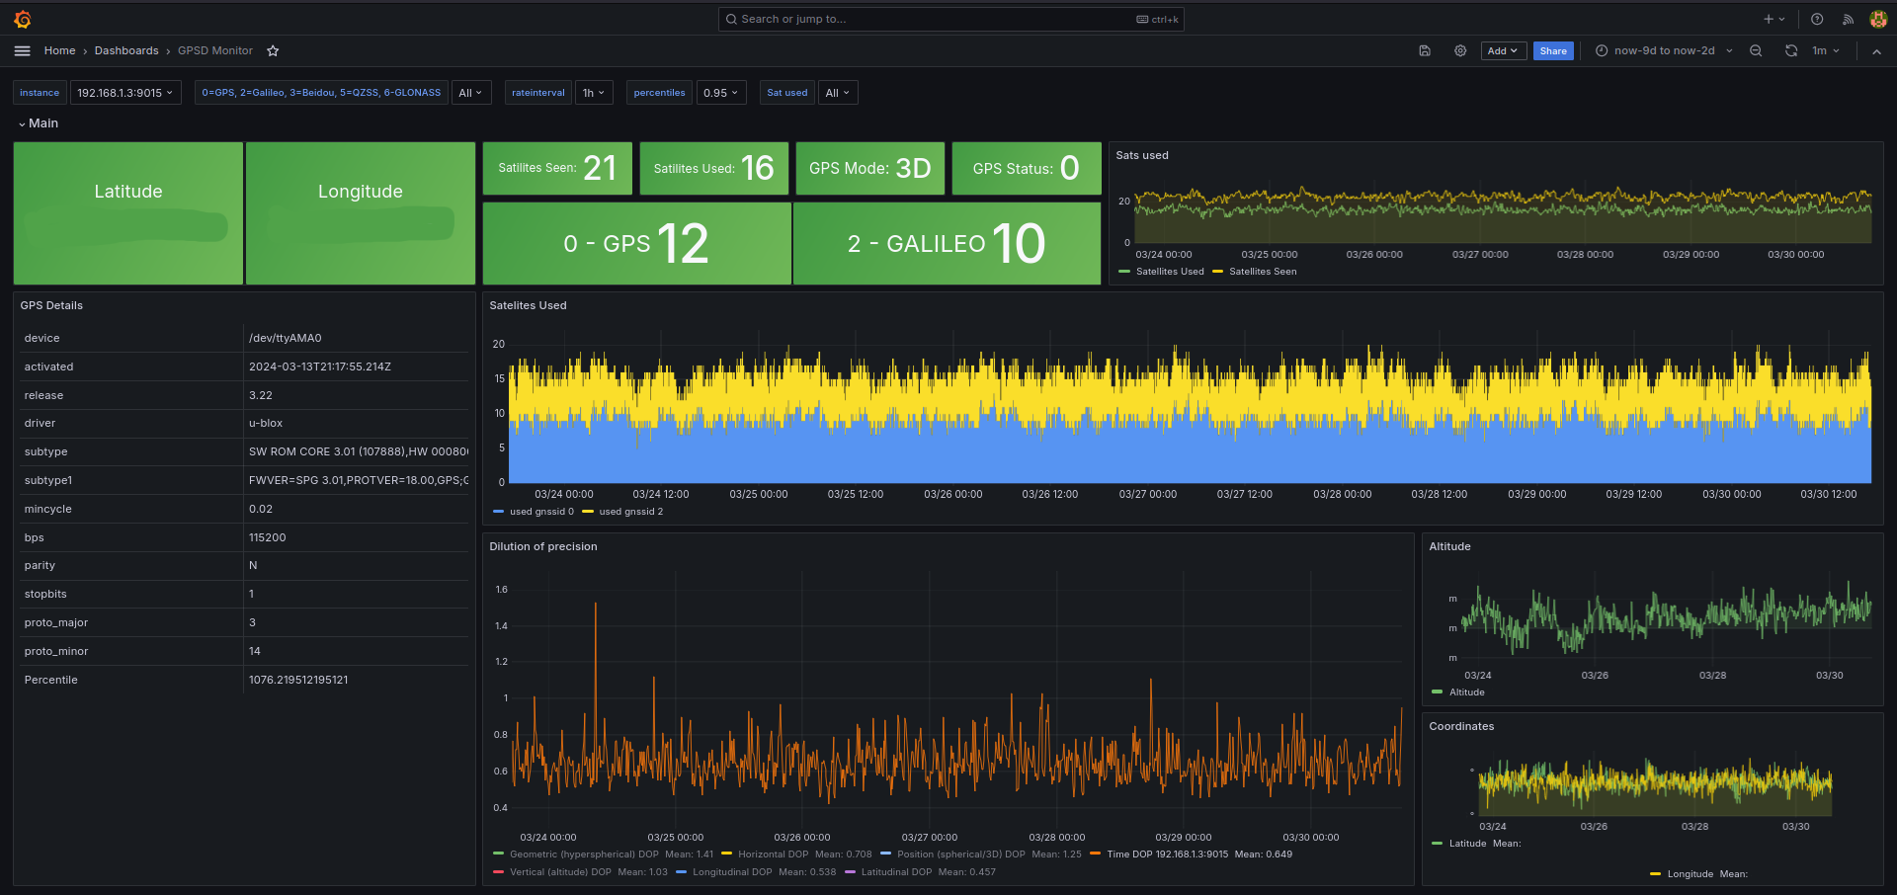
Task: Open the navigation hamburger menu
Action: pyautogui.click(x=22, y=50)
